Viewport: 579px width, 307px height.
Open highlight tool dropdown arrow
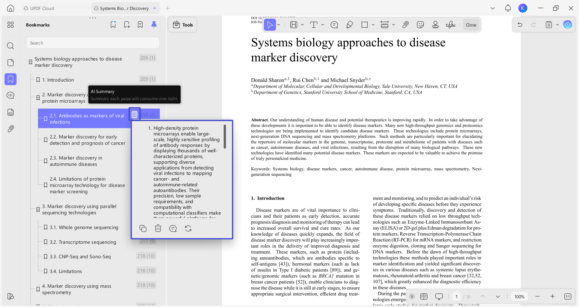pyautogui.click(x=302, y=25)
